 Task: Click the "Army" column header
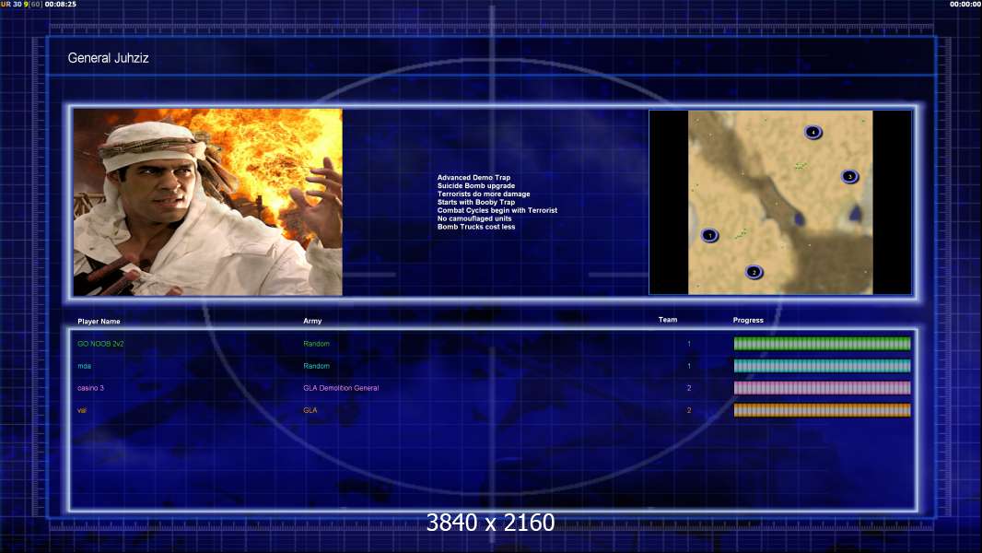point(312,321)
